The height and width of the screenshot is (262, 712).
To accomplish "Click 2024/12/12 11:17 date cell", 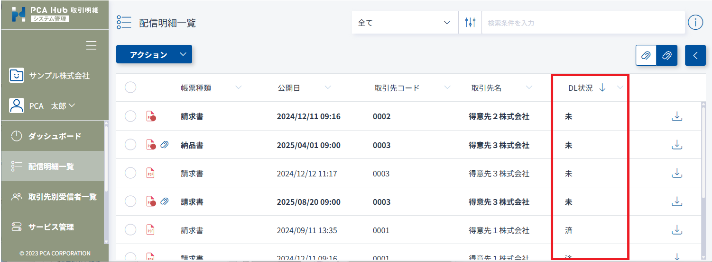I will tap(307, 174).
